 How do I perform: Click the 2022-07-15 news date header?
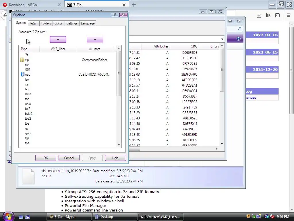coord(265,35)
